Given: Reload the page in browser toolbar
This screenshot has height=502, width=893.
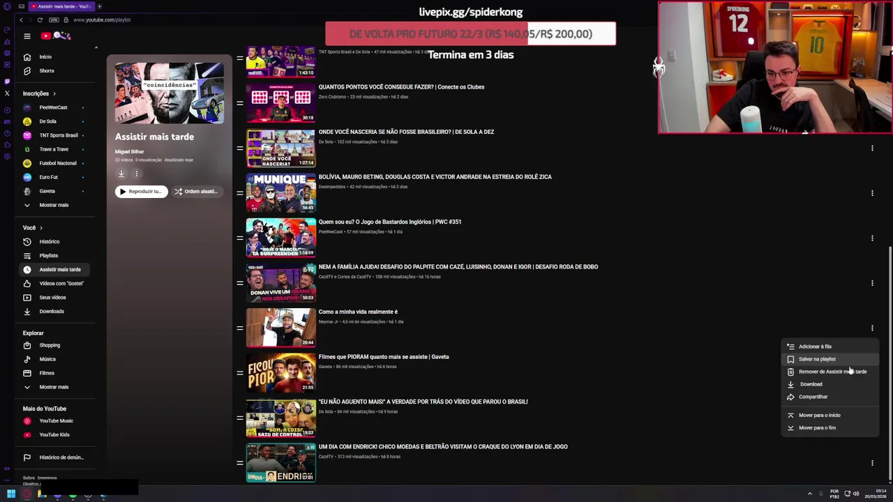Looking at the screenshot, I should [x=40, y=20].
